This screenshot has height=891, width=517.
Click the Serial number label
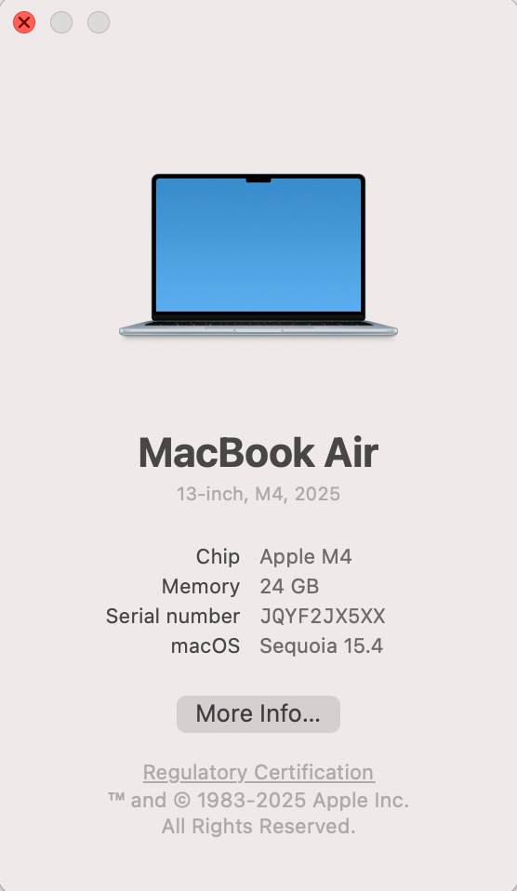tap(173, 616)
